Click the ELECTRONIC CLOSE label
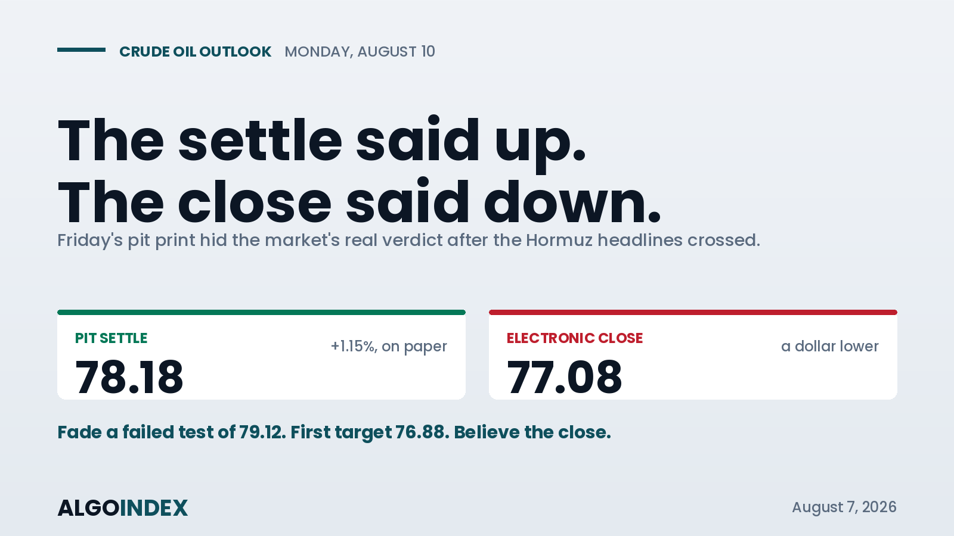954x536 pixels. click(575, 338)
